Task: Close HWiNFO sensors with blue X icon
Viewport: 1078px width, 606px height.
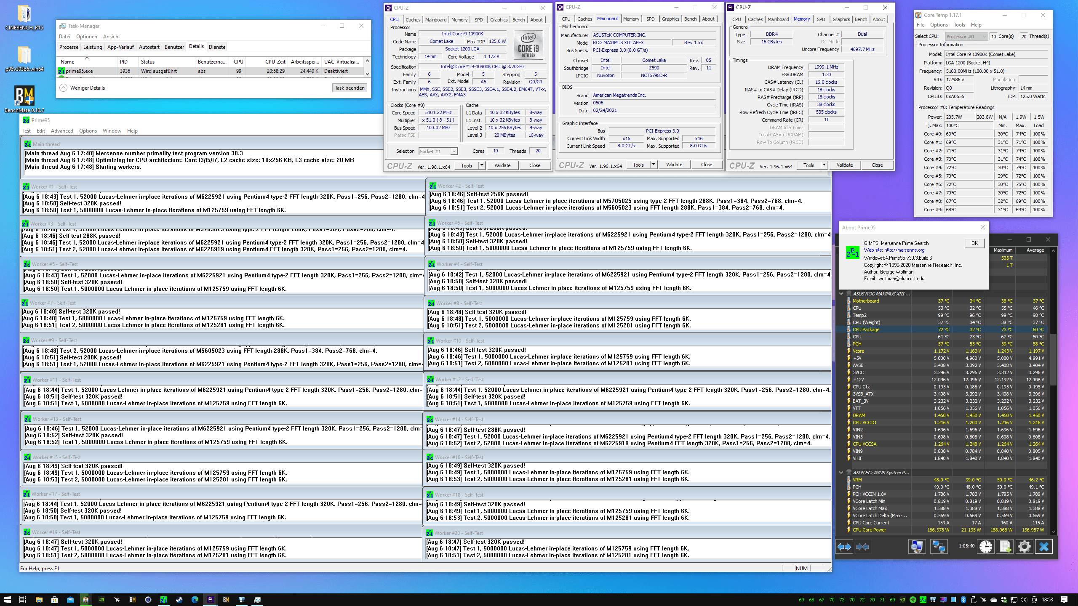Action: [x=1044, y=547]
